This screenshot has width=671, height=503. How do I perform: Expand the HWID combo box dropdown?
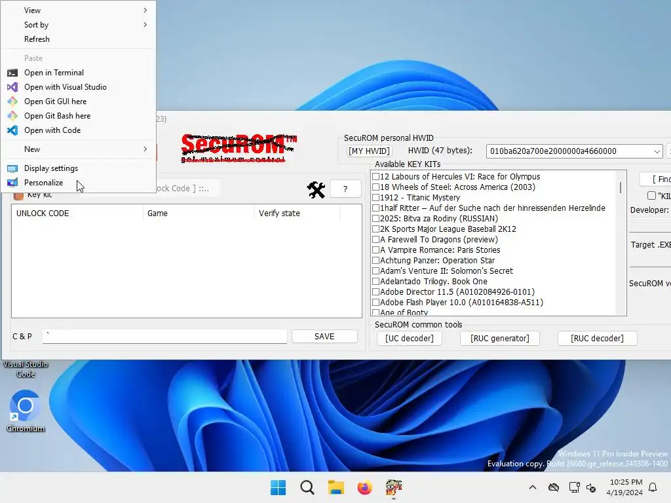tap(657, 151)
